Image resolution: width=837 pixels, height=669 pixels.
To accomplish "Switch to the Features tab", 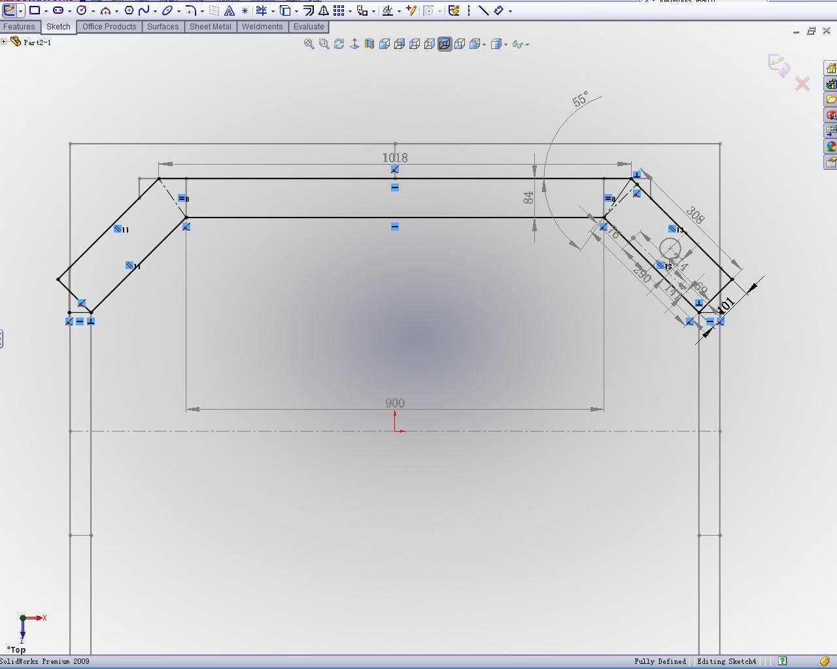I will (19, 27).
